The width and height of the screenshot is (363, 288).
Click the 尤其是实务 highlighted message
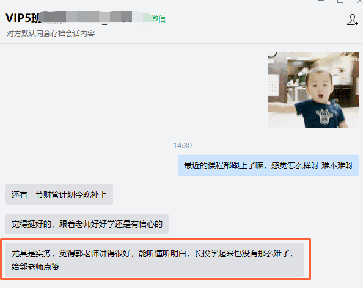pyautogui.click(x=155, y=260)
